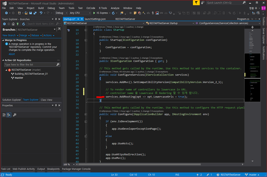Select the Building_RESTAPITestServer_01 branch
Viewport: 267px width, 177px height.
pos(31,74)
